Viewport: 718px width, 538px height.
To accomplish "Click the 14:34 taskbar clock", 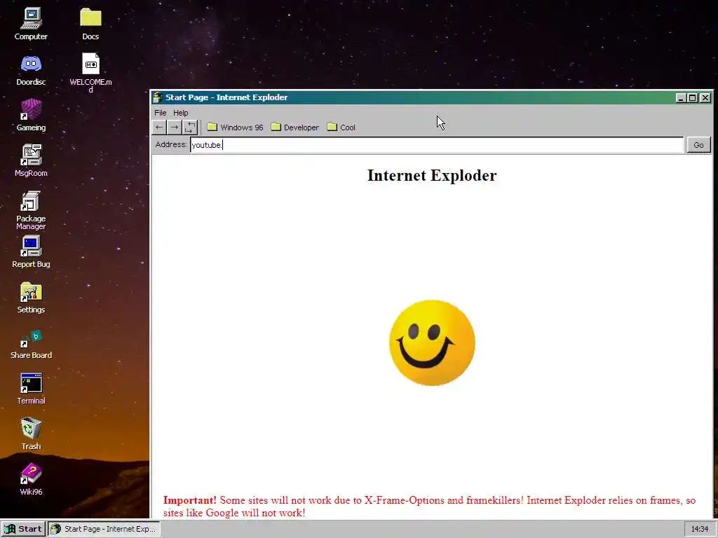I will pos(699,529).
